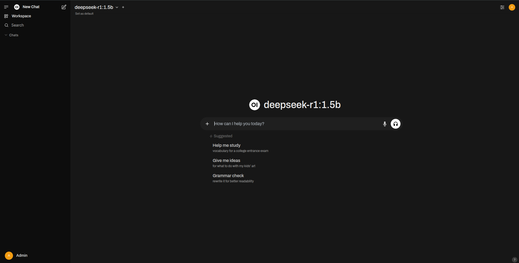
Task: Click the plus icon in the message box
Action: click(207, 124)
